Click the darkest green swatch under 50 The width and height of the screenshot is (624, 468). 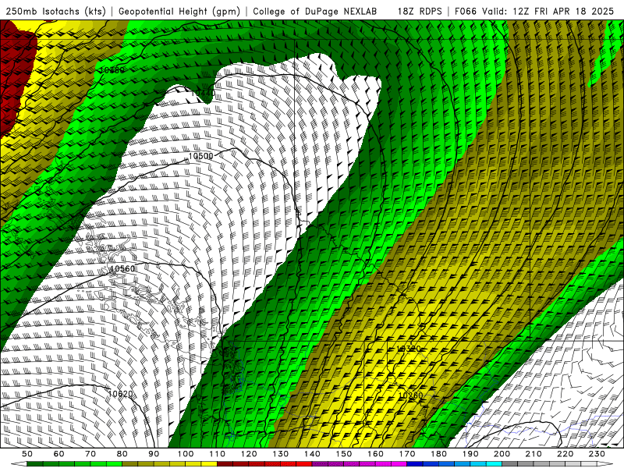coord(35,464)
